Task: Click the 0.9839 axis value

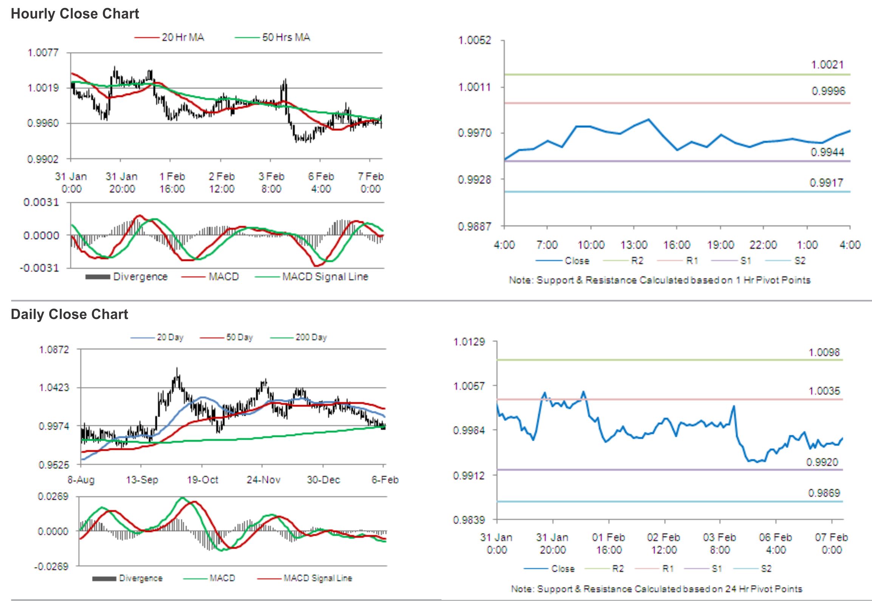Action: pyautogui.click(x=469, y=520)
